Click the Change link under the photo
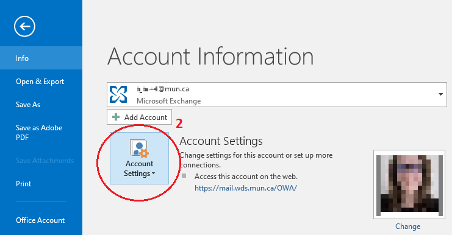 tap(407, 226)
